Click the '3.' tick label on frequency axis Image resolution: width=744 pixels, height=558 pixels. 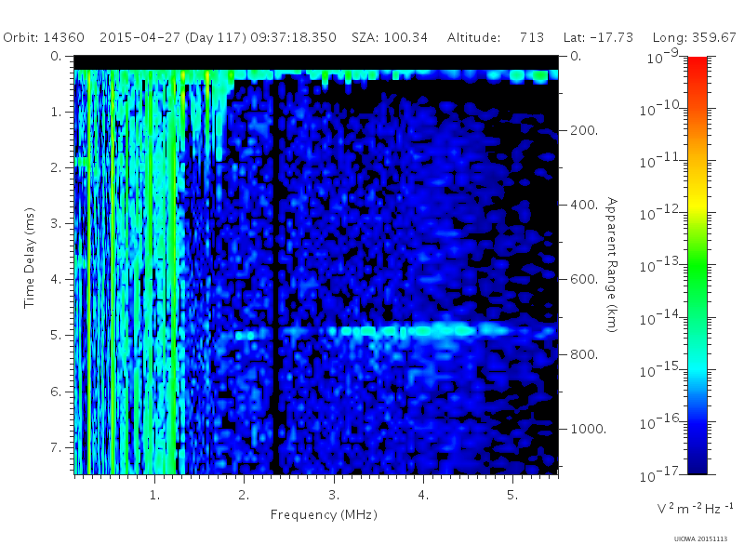pos(334,495)
